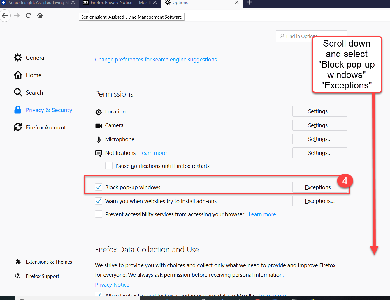The image size is (390, 300).
Task: Toggle Warn when websites install add-ons
Action: point(99,201)
